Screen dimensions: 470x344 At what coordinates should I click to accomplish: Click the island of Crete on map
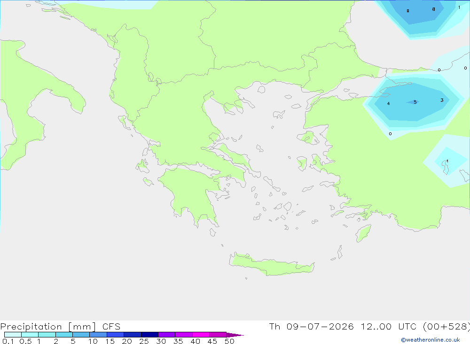[271, 266]
